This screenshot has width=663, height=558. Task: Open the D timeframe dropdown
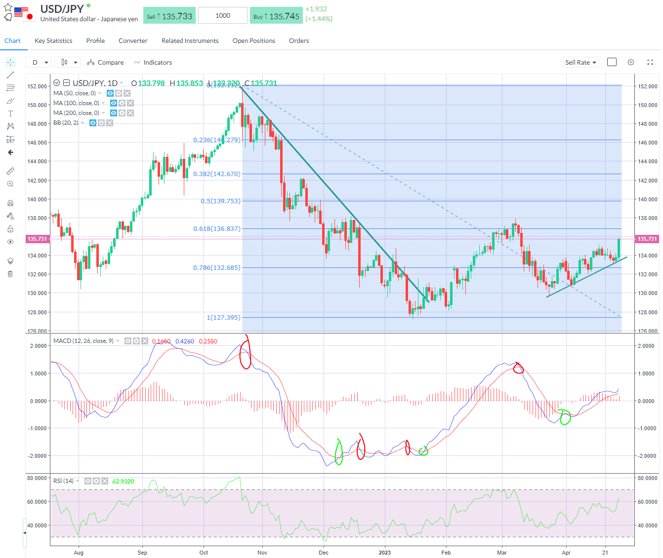pyautogui.click(x=39, y=62)
